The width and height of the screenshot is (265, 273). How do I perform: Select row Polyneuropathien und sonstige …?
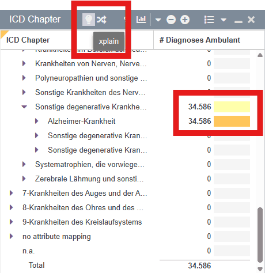click(x=91, y=78)
